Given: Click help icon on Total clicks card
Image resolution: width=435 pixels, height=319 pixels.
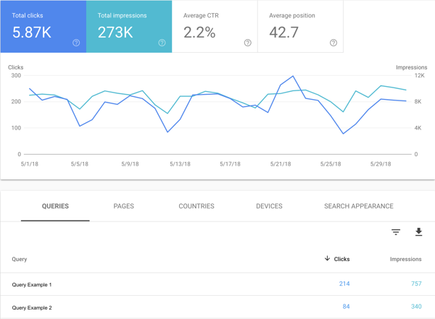Looking at the screenshot, I should pyautogui.click(x=76, y=43).
